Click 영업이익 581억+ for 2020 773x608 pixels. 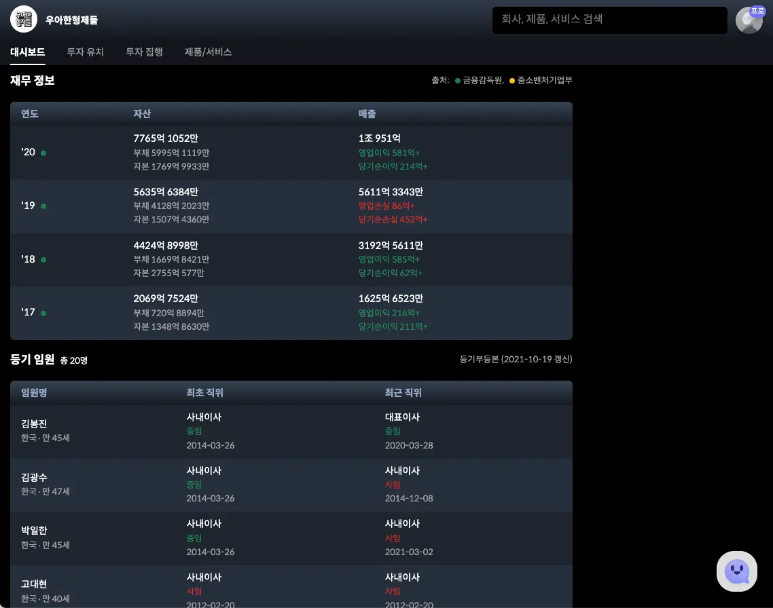click(389, 153)
